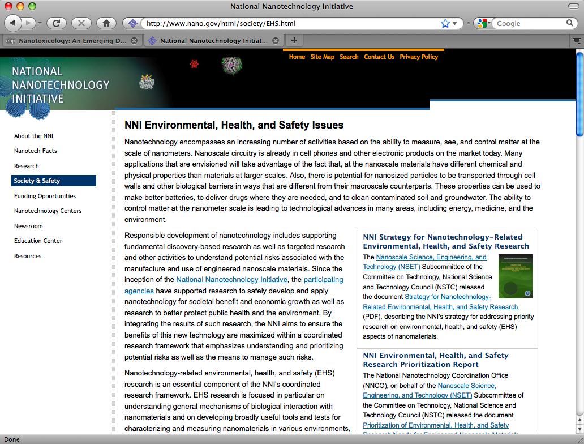Open the URL history dropdown arrow

coord(454,23)
